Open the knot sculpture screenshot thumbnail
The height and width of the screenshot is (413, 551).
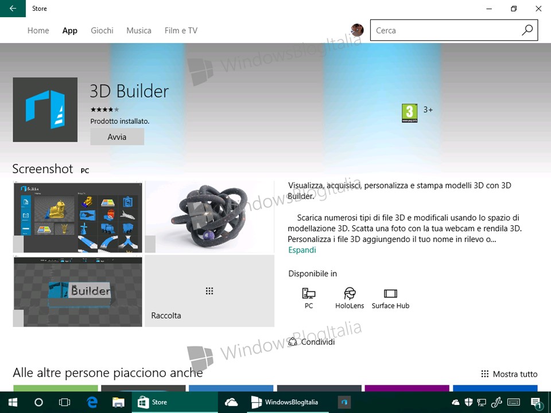(209, 217)
